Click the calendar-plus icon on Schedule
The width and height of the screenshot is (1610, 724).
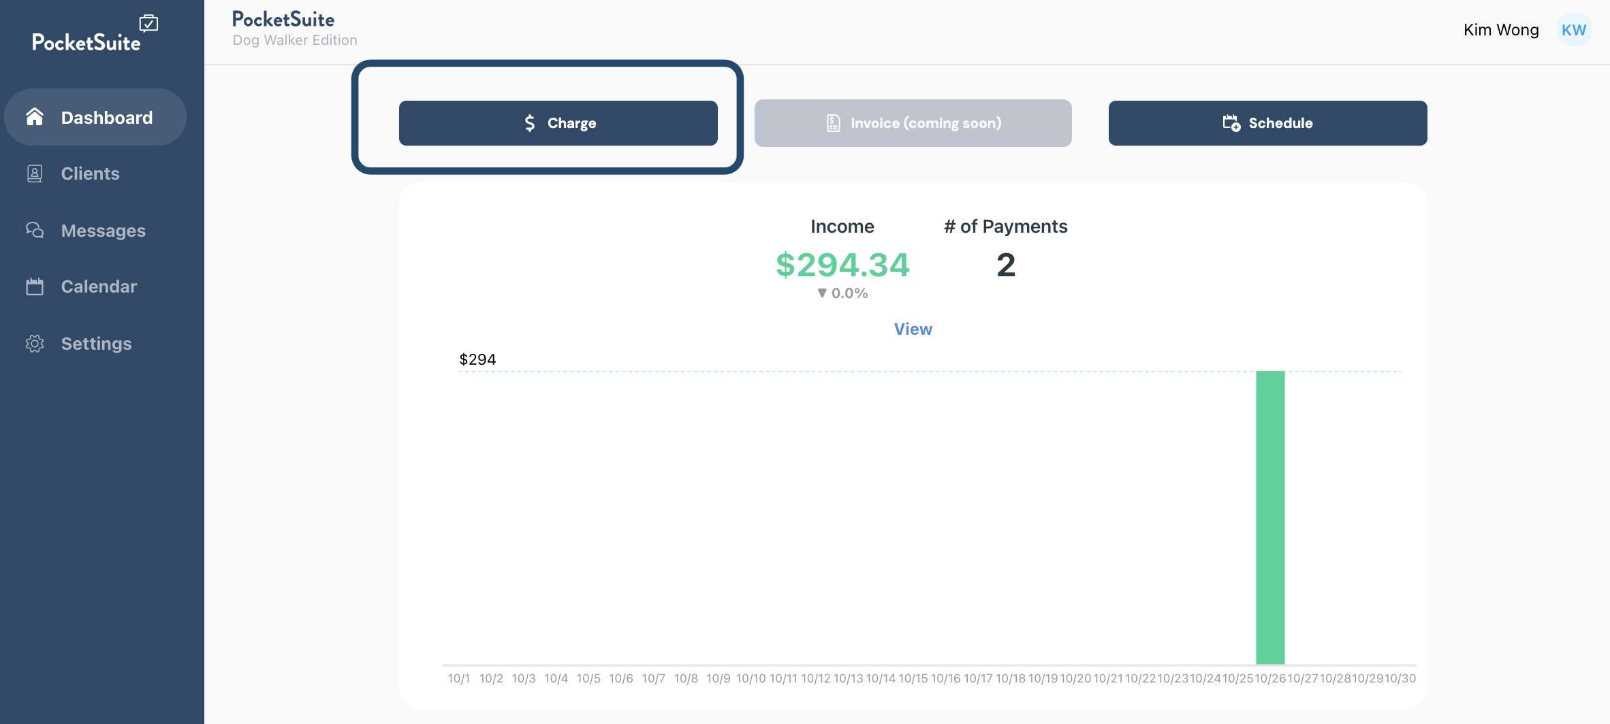1231,123
